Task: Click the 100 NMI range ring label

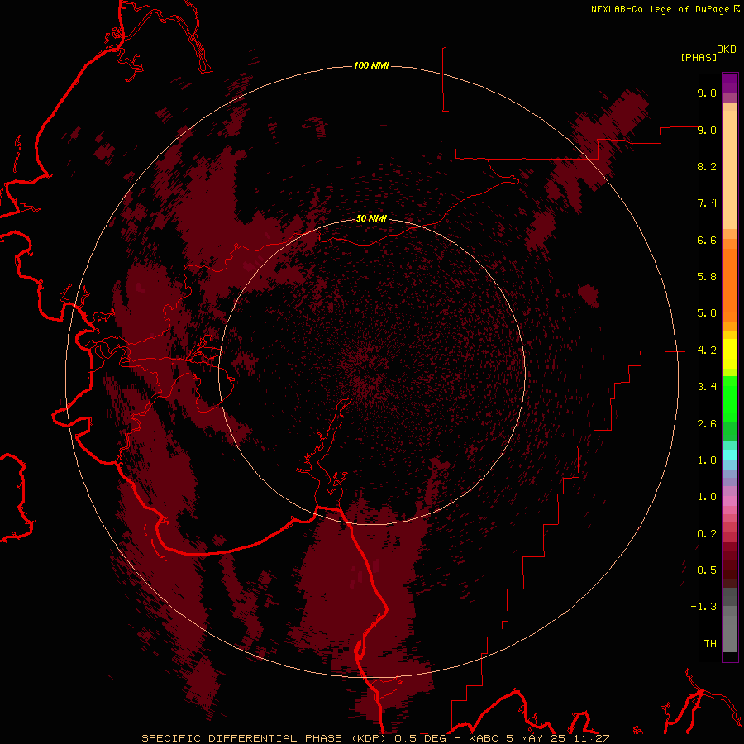Action: tap(371, 65)
